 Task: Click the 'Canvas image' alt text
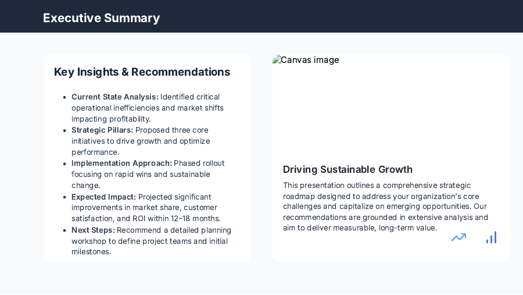(310, 60)
